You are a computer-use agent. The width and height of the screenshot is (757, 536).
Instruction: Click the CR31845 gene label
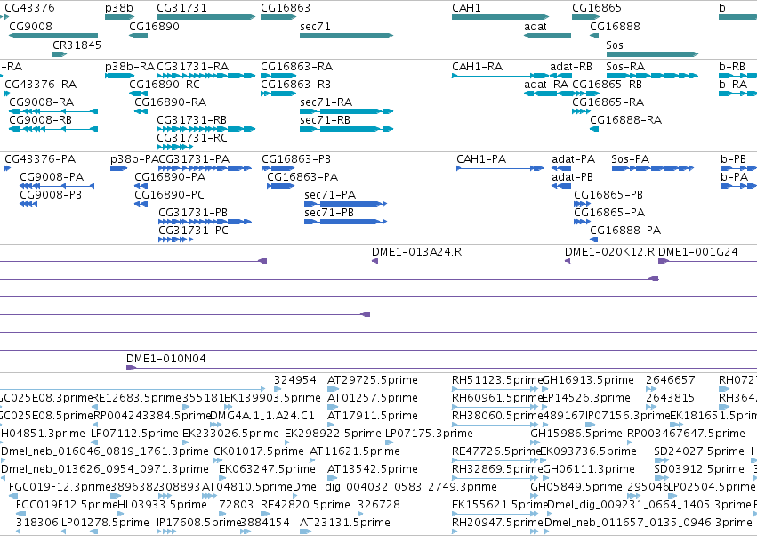tap(77, 45)
